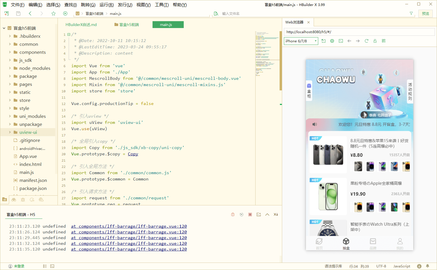Screen dimensions: 437x270
Task: Expand the components folder in tree
Action: 10,52
